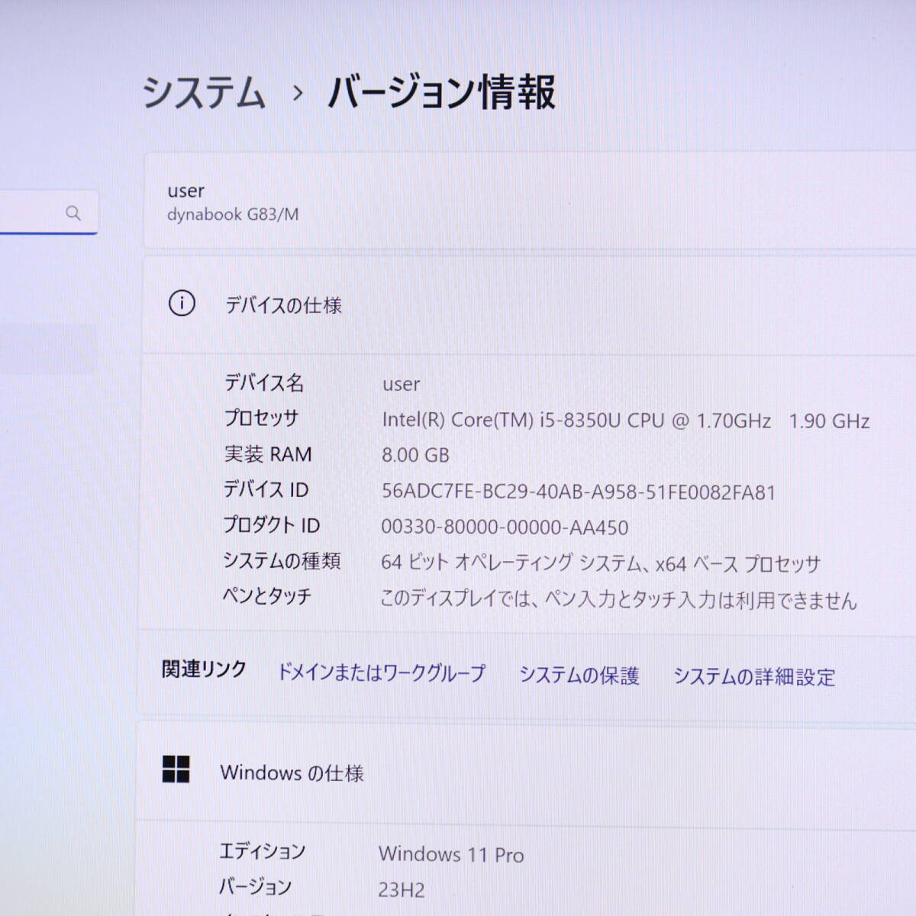Open the システム breadcrumb link
The height and width of the screenshot is (916, 916).
click(204, 93)
